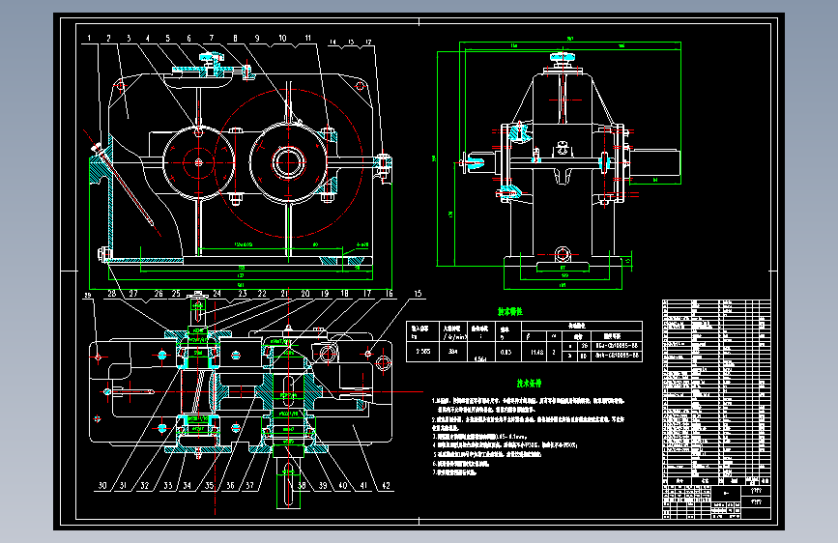The image size is (838, 543).
Task: Click part callout number 25 in plan view
Action: (x=176, y=294)
